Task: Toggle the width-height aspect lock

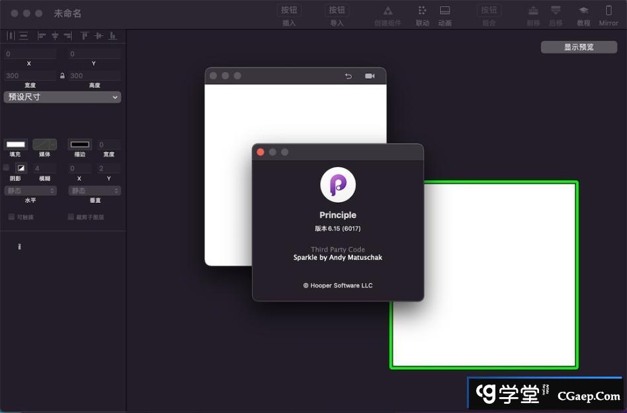Action: coord(62,76)
